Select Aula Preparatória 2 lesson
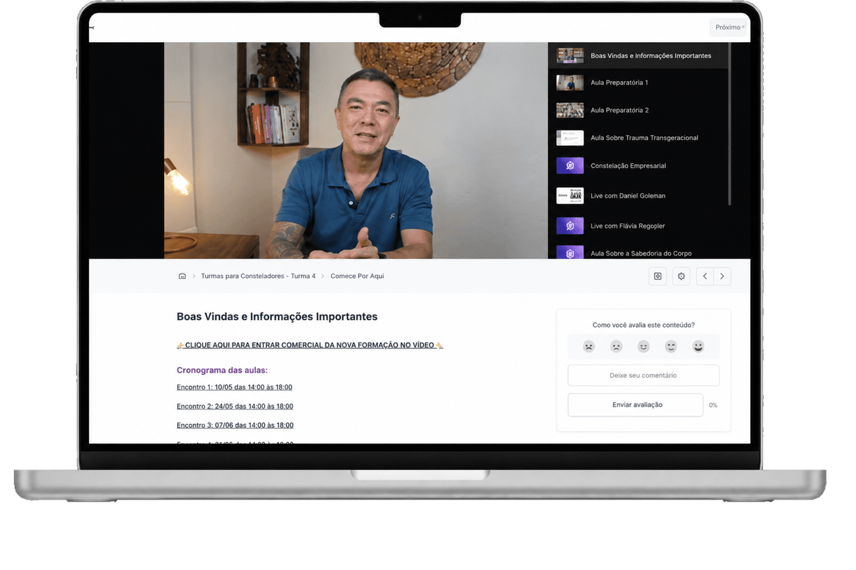 pos(638,110)
